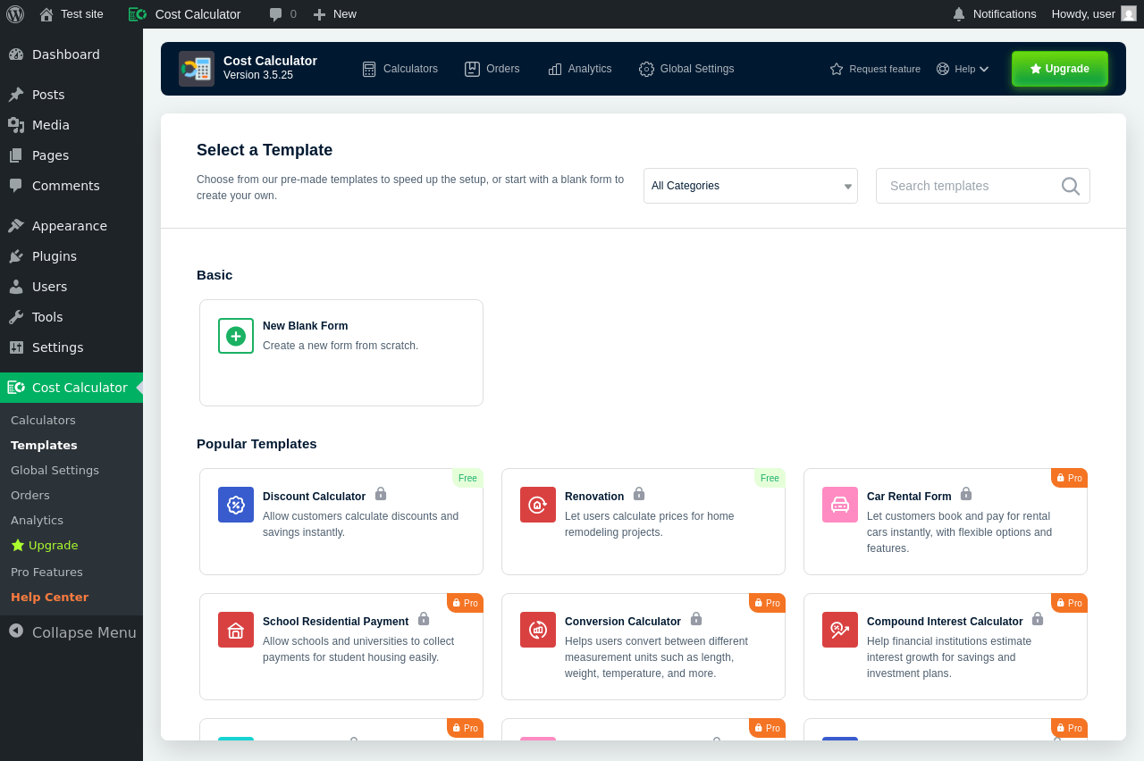Click Howdy, user account menu

[1094, 14]
